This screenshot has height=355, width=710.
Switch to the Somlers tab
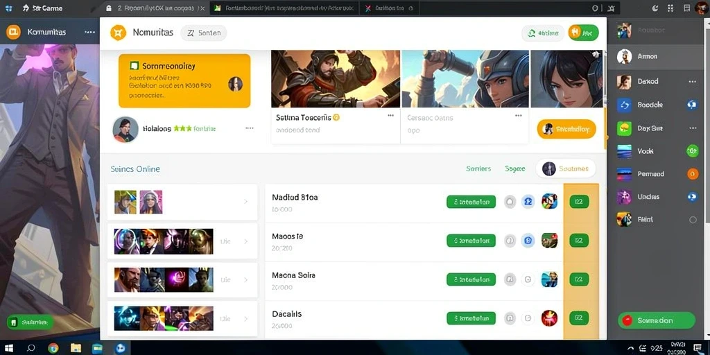(478, 168)
